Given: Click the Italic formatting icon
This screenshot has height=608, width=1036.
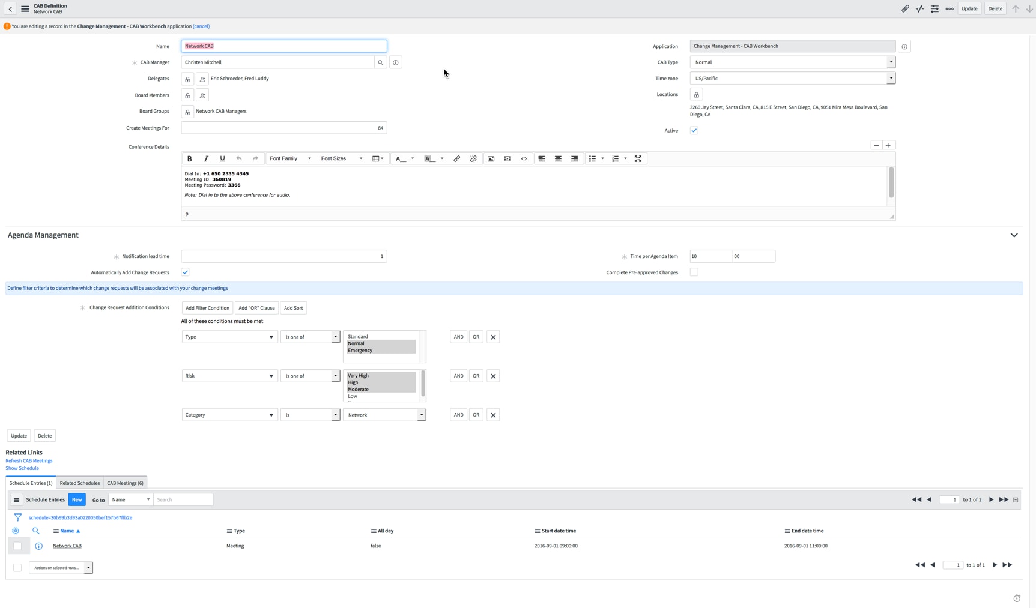Looking at the screenshot, I should tap(206, 159).
